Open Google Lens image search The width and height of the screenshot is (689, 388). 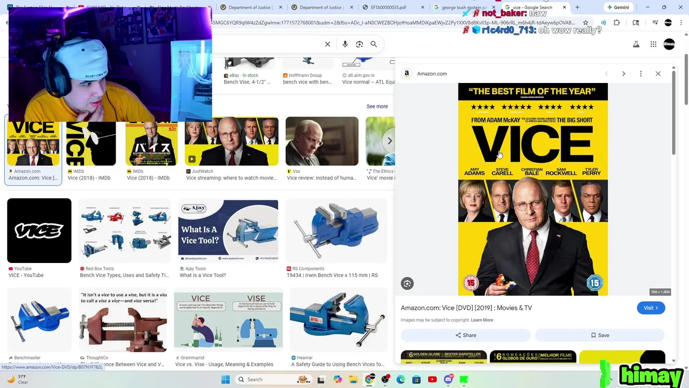360,44
